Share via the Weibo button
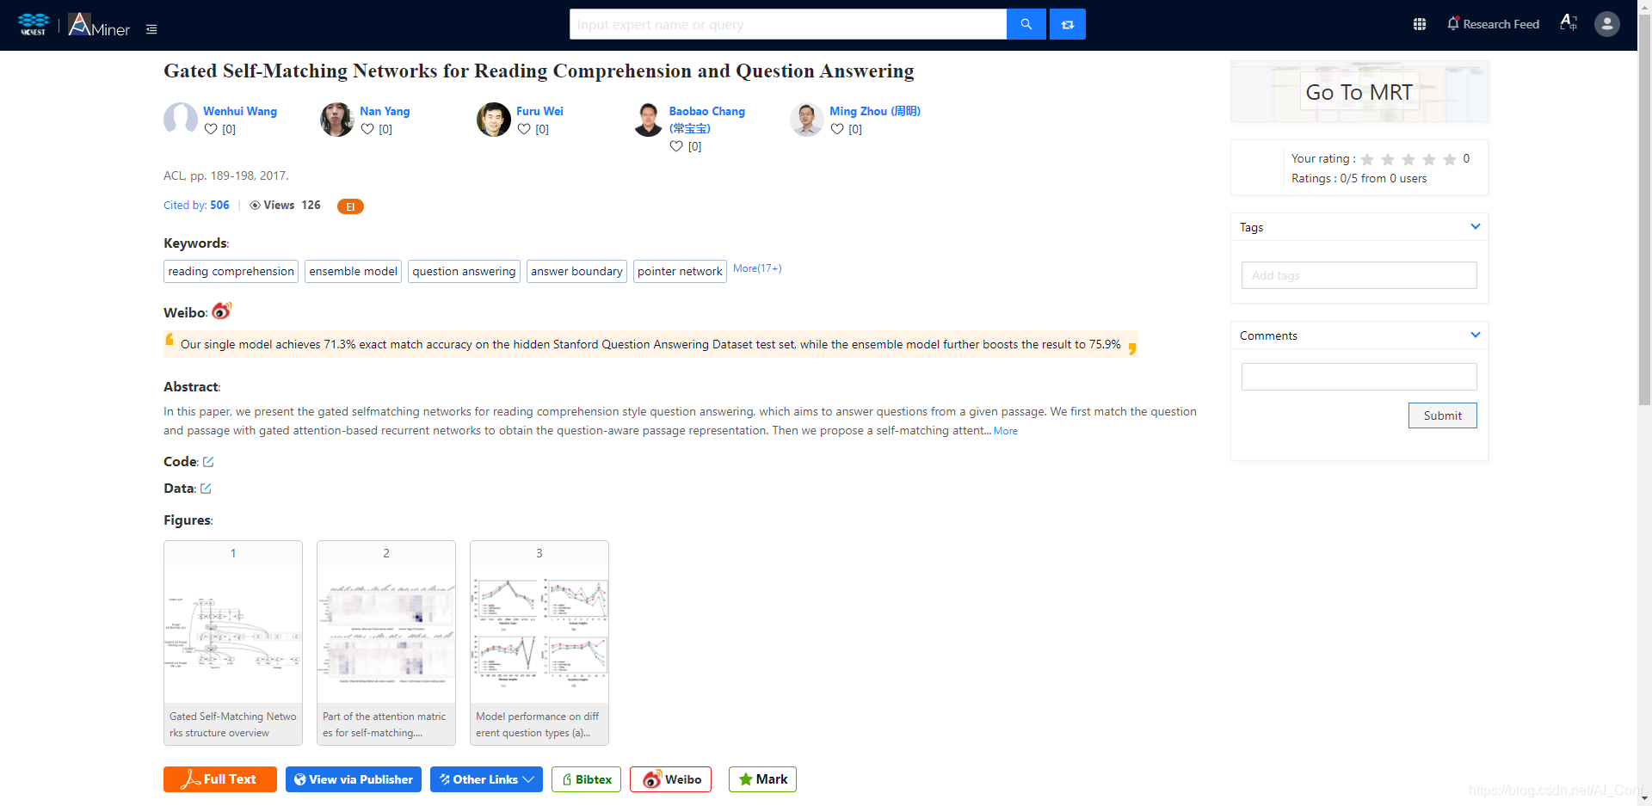1652x806 pixels. click(x=670, y=779)
